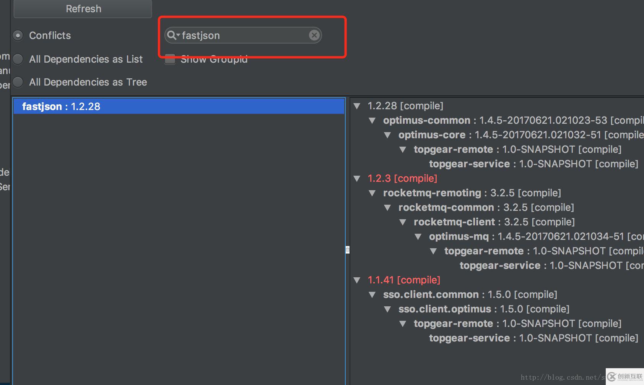Clear the fastjson search field

[x=314, y=35]
